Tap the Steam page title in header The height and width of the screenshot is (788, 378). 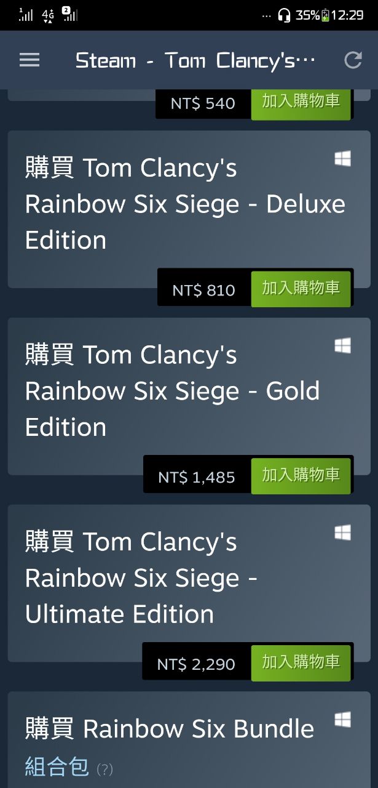pos(195,60)
